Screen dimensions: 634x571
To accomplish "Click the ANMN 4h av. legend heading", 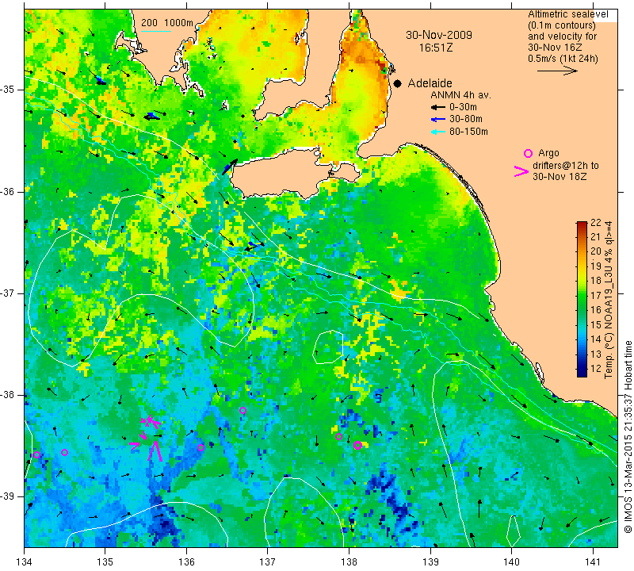I will (460, 95).
